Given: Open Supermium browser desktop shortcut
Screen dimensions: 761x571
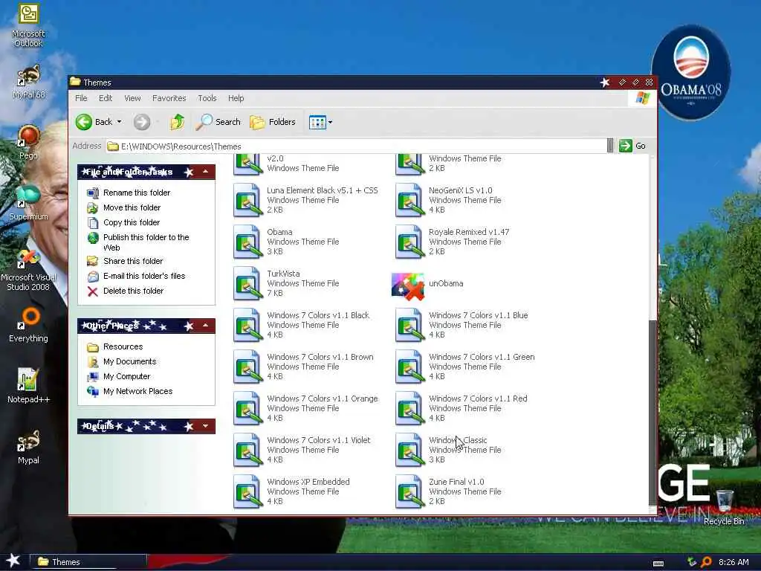Looking at the screenshot, I should (x=28, y=203).
